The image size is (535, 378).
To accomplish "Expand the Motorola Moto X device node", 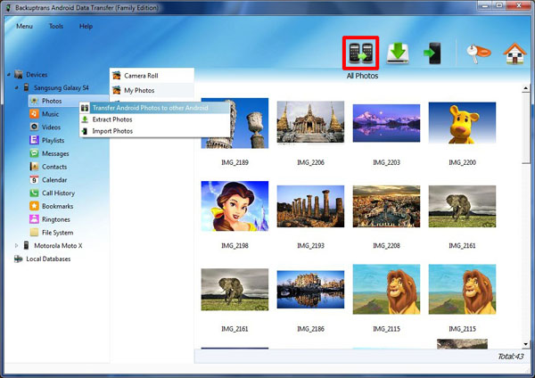I will (16, 245).
